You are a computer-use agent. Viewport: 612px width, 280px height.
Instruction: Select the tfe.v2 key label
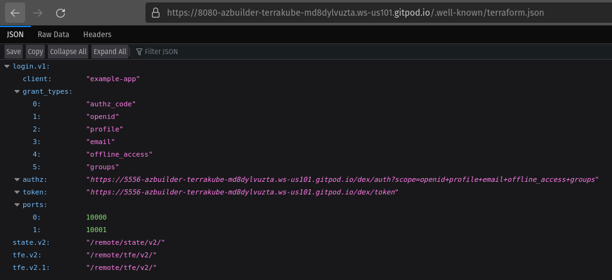[x=27, y=255]
